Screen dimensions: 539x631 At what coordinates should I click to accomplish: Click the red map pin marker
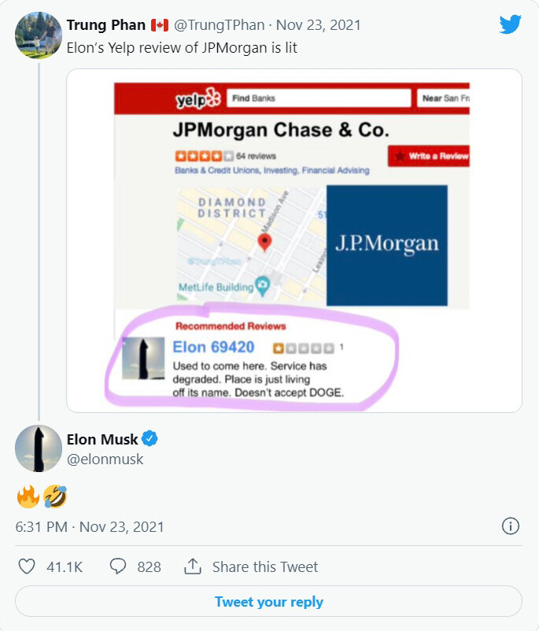click(x=264, y=242)
